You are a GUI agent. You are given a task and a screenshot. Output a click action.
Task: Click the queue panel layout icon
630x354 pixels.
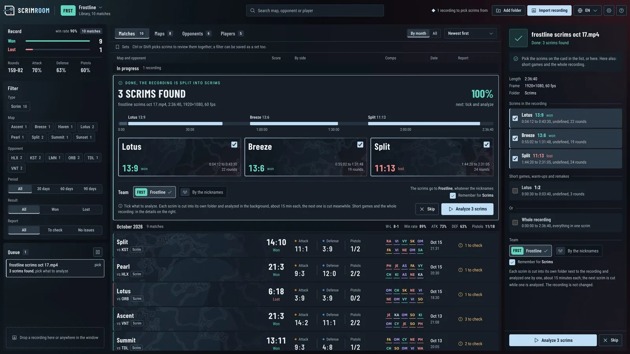(98, 252)
